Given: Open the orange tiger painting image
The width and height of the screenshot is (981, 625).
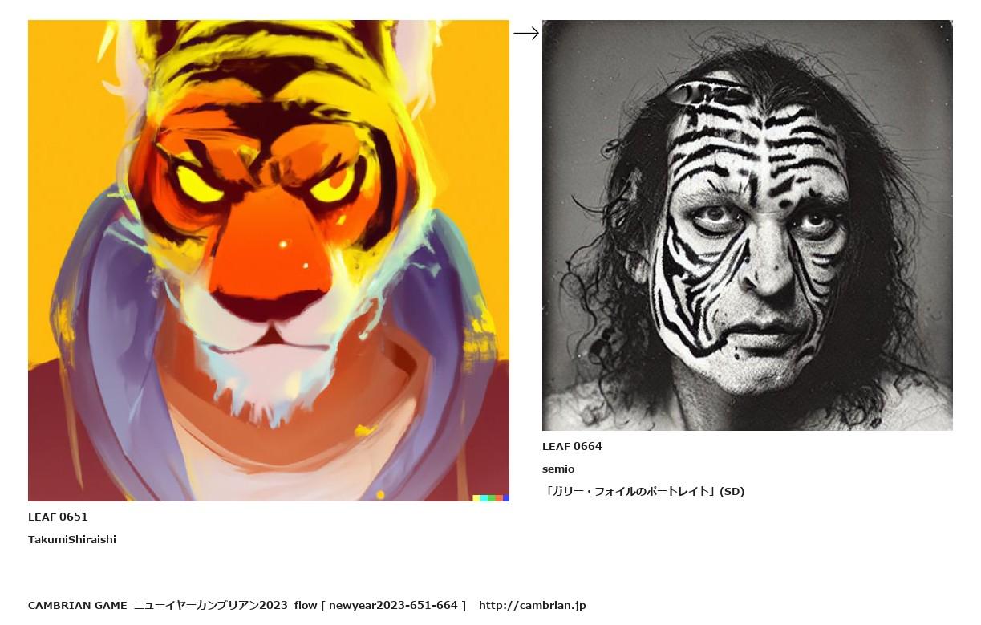Looking at the screenshot, I should point(269,261).
